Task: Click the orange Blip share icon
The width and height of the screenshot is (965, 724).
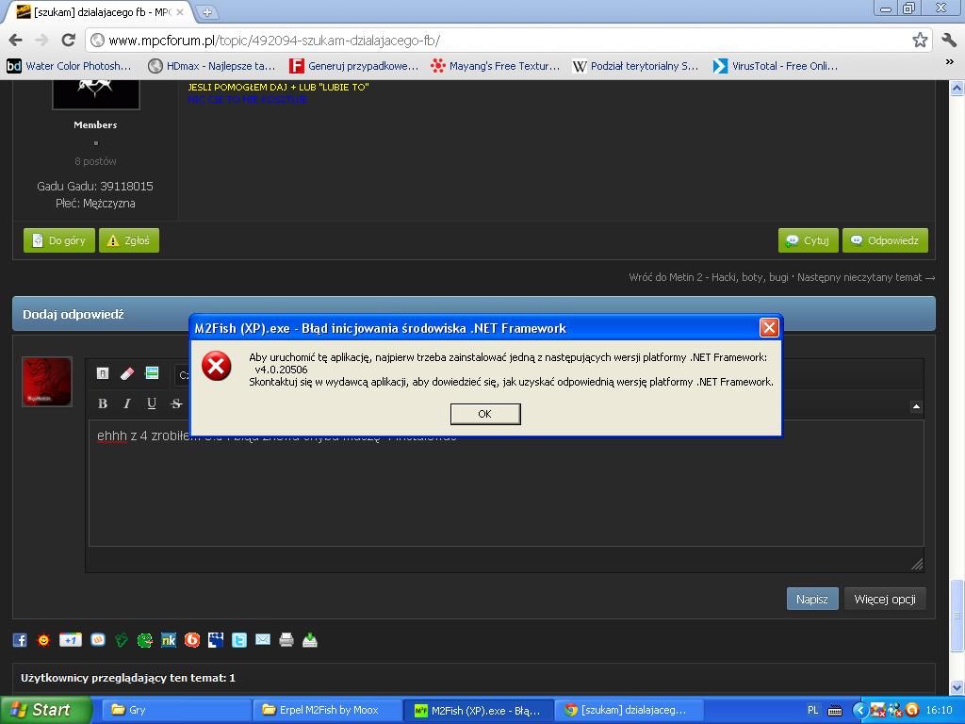Action: click(192, 640)
